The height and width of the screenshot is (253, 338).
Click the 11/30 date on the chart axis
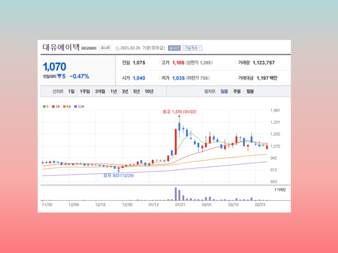[47, 205]
